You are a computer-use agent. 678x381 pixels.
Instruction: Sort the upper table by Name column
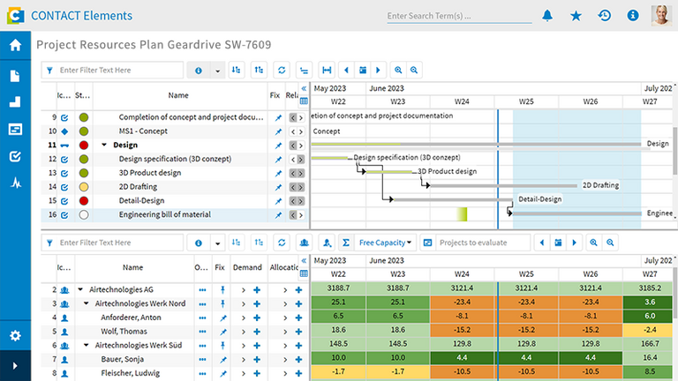click(x=178, y=95)
